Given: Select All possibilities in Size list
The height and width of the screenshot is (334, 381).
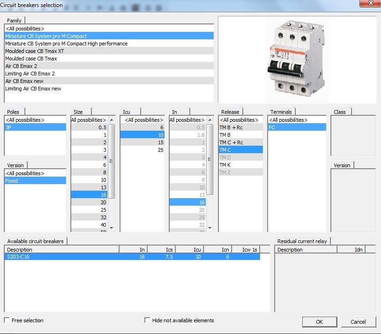Looking at the screenshot, I should 90,120.
